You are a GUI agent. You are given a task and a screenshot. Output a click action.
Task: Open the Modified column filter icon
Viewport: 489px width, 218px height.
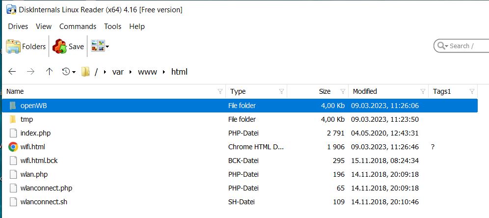click(423, 91)
